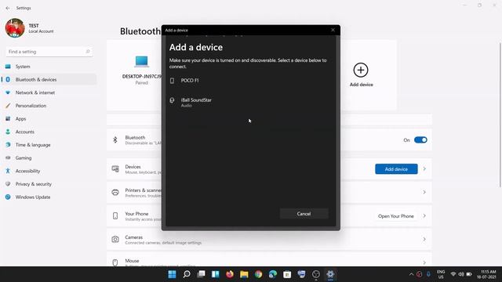Expand the Cameras row chevron
502x282 pixels.
(424, 239)
